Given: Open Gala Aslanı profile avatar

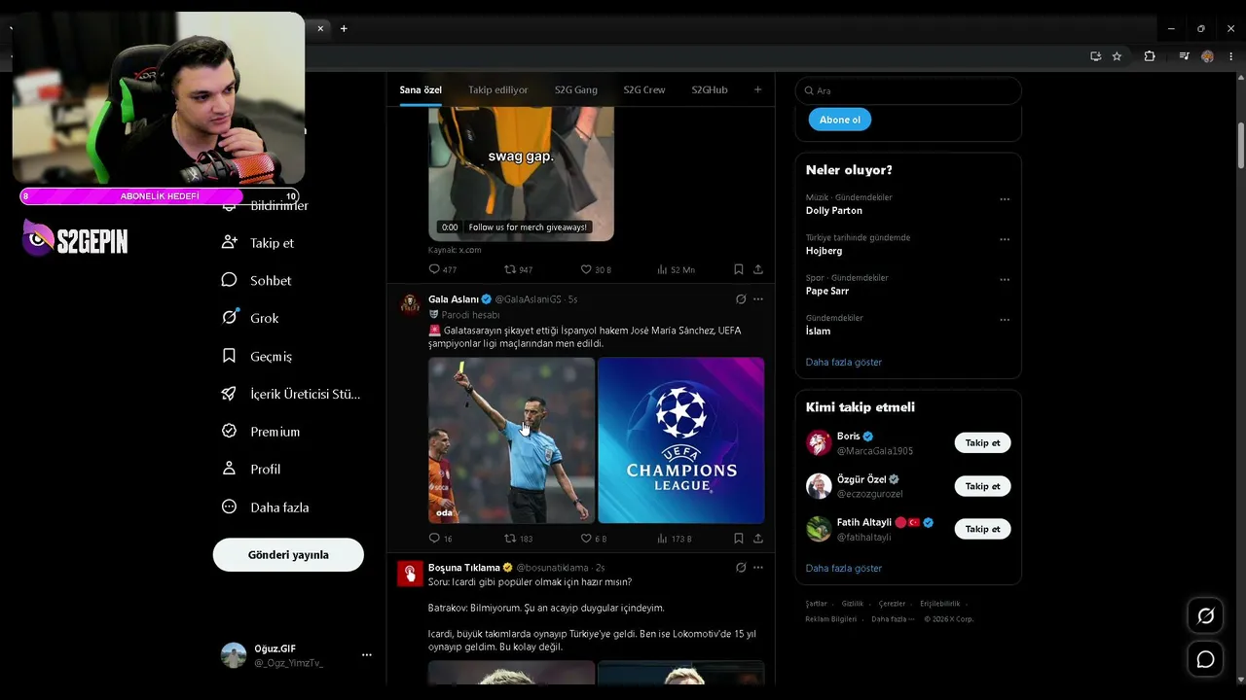Looking at the screenshot, I should pos(410,304).
